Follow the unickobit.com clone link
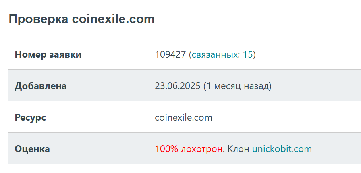Image resolution: width=361 pixels, height=173 pixels. click(282, 149)
